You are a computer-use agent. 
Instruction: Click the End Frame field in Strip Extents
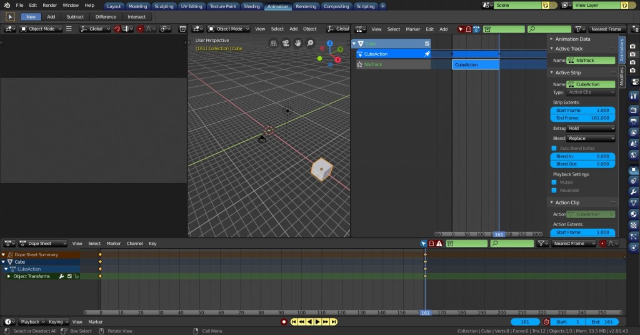click(x=582, y=117)
